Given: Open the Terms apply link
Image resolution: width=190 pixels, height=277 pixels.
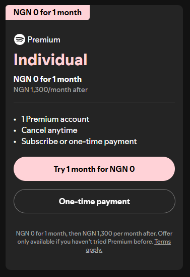Looking at the screenshot, I should click(x=129, y=246).
